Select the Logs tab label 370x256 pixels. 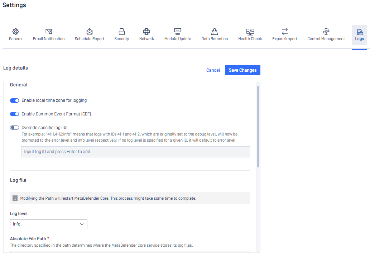[360, 39]
